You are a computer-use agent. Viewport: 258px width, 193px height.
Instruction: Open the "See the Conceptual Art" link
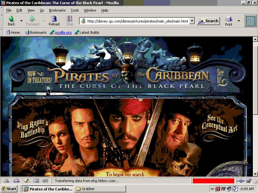pos(220,124)
